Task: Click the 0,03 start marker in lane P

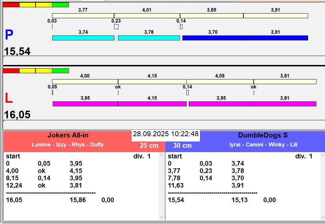Action: click(x=52, y=27)
